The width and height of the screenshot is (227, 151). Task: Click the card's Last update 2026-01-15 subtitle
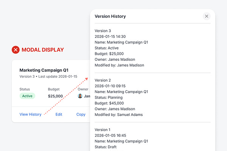(x=48, y=76)
